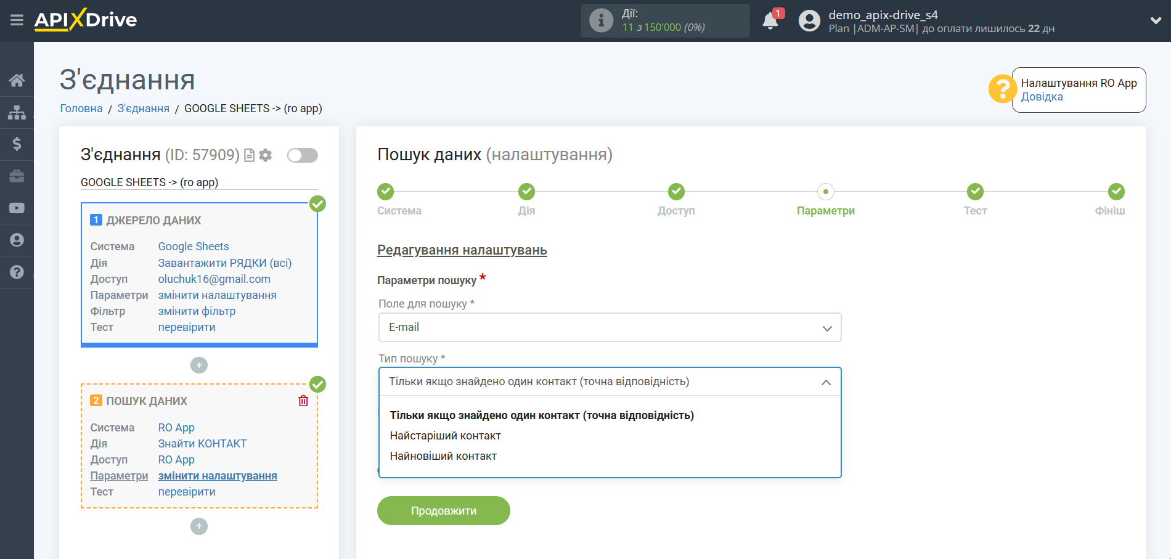This screenshot has height=559, width=1171.
Task: Open YouTube videos from the sidebar
Action: pyautogui.click(x=17, y=208)
